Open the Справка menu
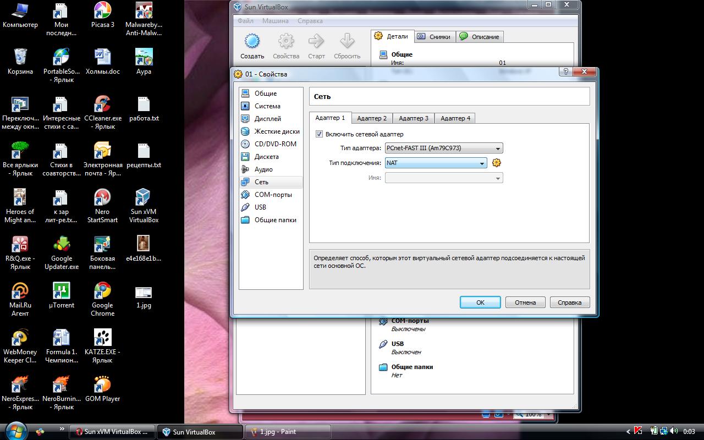The width and height of the screenshot is (704, 440). (310, 21)
